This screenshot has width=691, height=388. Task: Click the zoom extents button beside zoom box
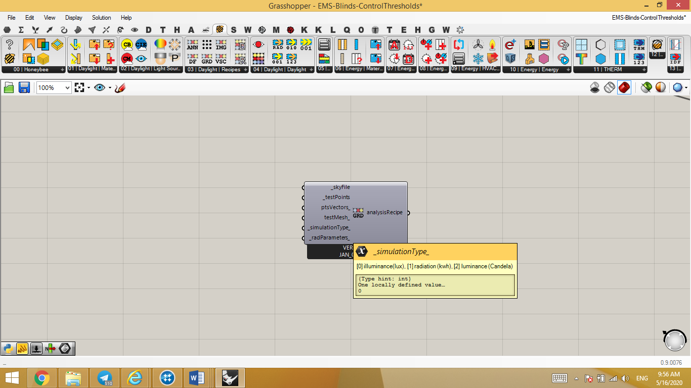click(79, 87)
